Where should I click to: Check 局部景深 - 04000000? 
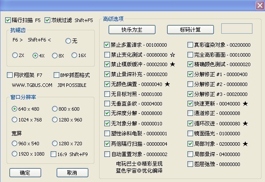(x=190, y=154)
